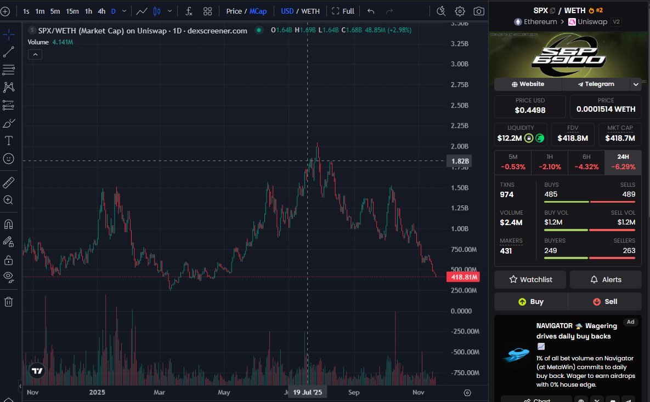This screenshot has height=402, width=650.
Task: Open the Fibonacci retracement tools
Action: (x=8, y=70)
